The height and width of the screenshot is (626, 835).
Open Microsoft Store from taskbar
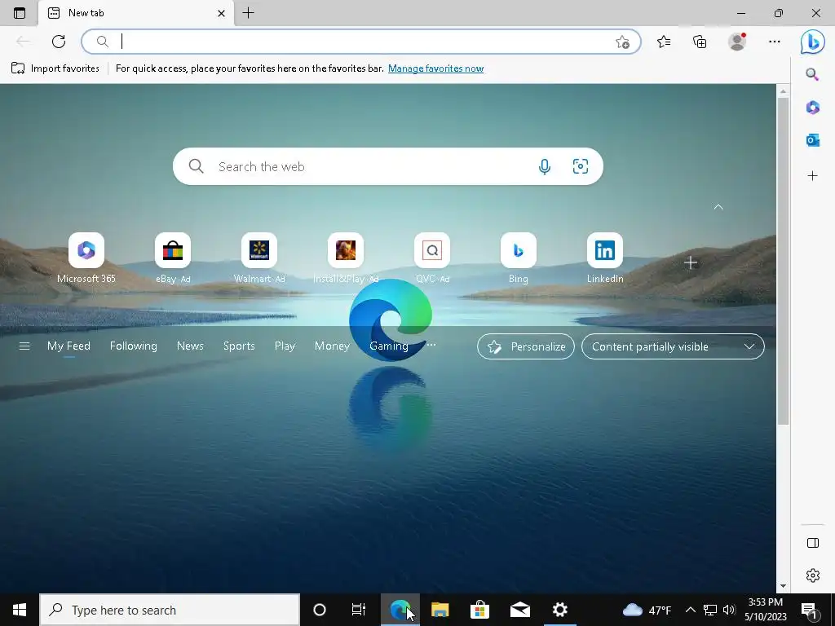[479, 610]
